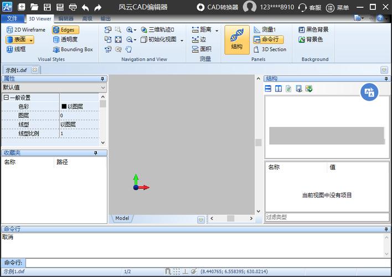Open the zoom out dropdown arrow
This screenshot has height=277, width=392.
(x=135, y=40)
